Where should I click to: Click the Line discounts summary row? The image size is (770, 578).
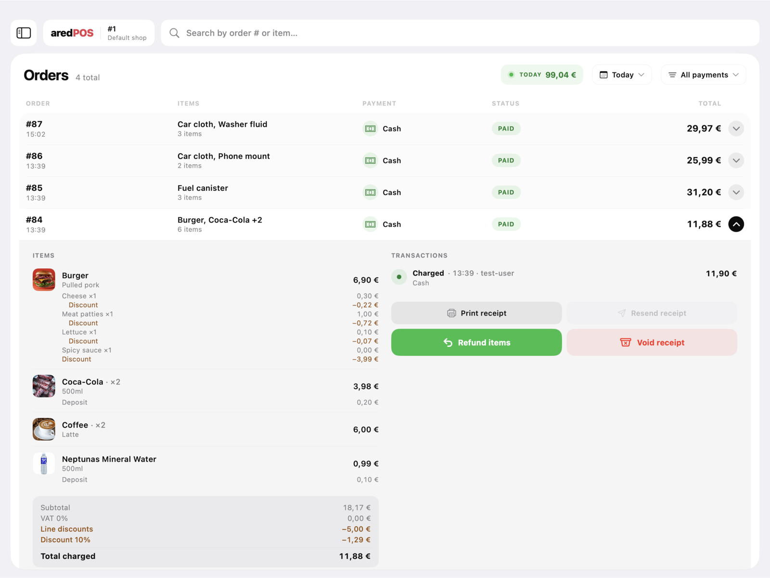205,529
